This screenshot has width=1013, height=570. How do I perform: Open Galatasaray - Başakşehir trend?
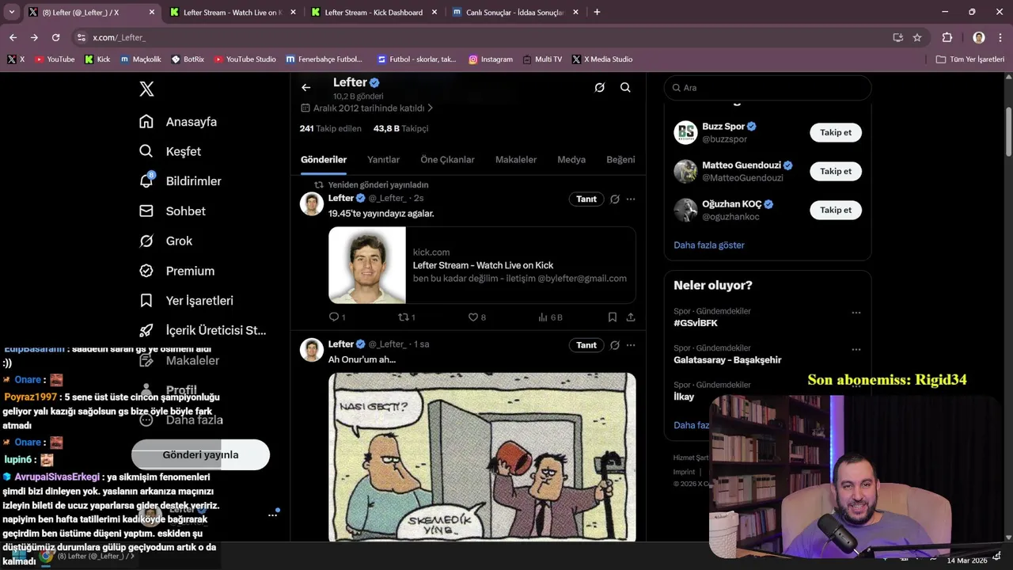point(727,360)
